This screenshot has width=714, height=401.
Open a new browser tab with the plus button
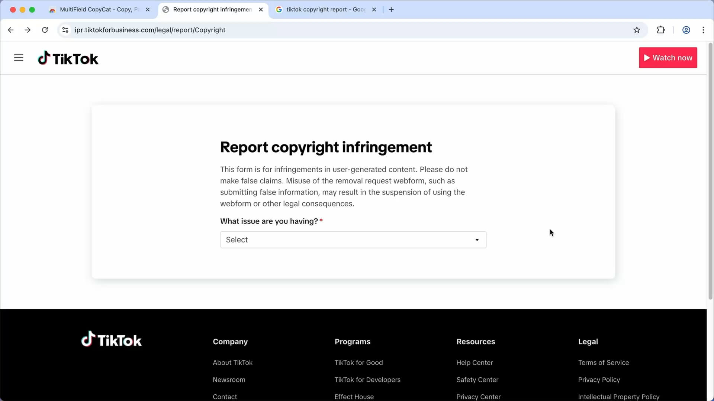391,9
